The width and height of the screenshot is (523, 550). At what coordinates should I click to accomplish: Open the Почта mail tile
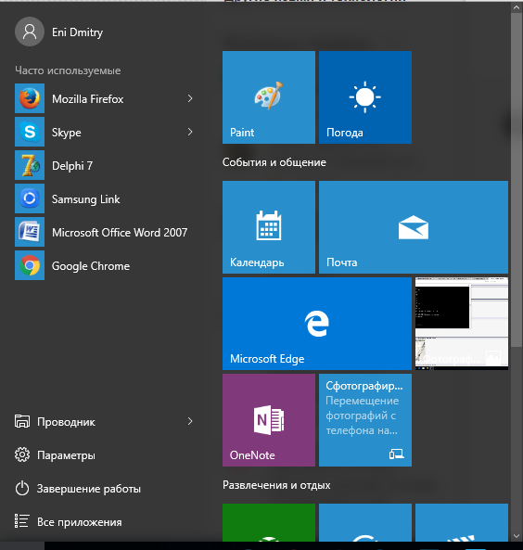[414, 227]
